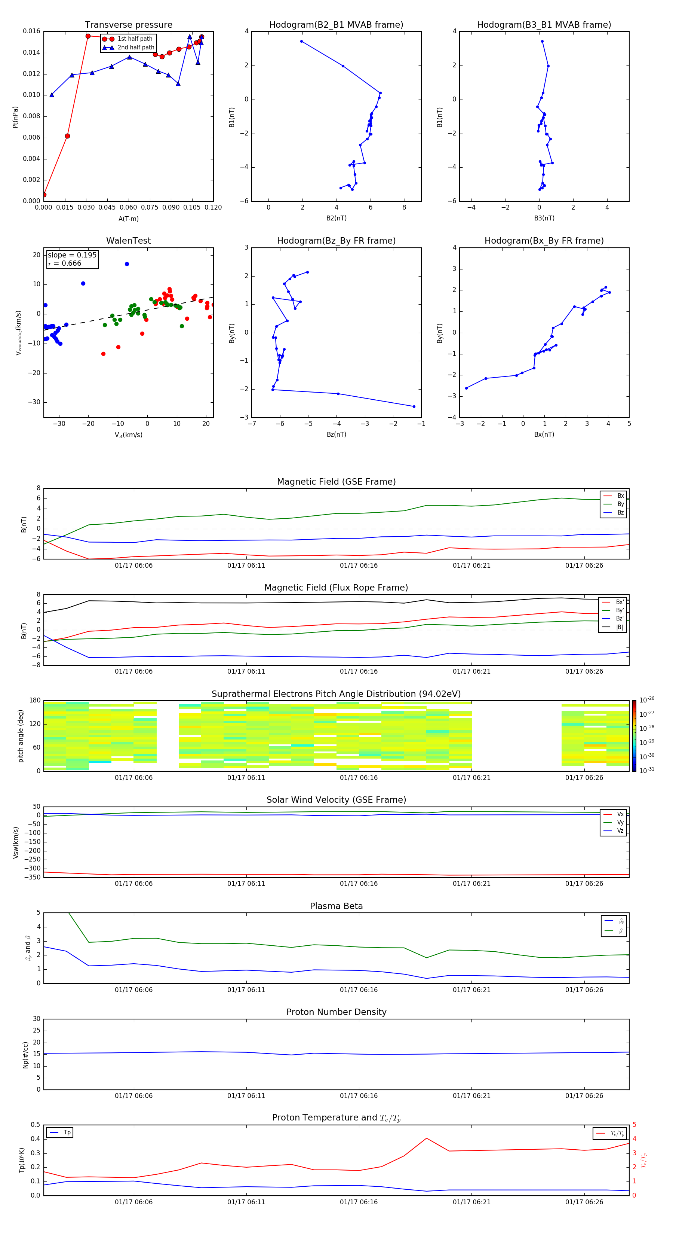Click '01/17 06:06' tick under Plasma Beta plot
The height and width of the screenshot is (1235, 673).
(133, 990)
